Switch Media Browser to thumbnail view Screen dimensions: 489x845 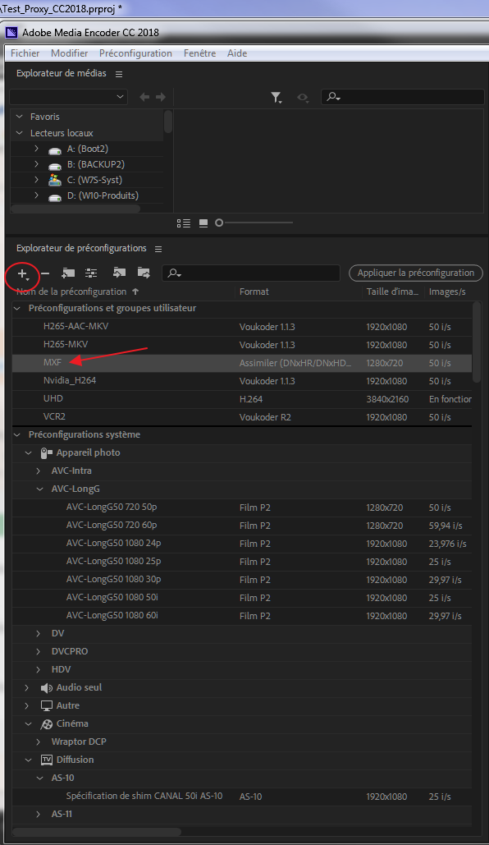[203, 223]
